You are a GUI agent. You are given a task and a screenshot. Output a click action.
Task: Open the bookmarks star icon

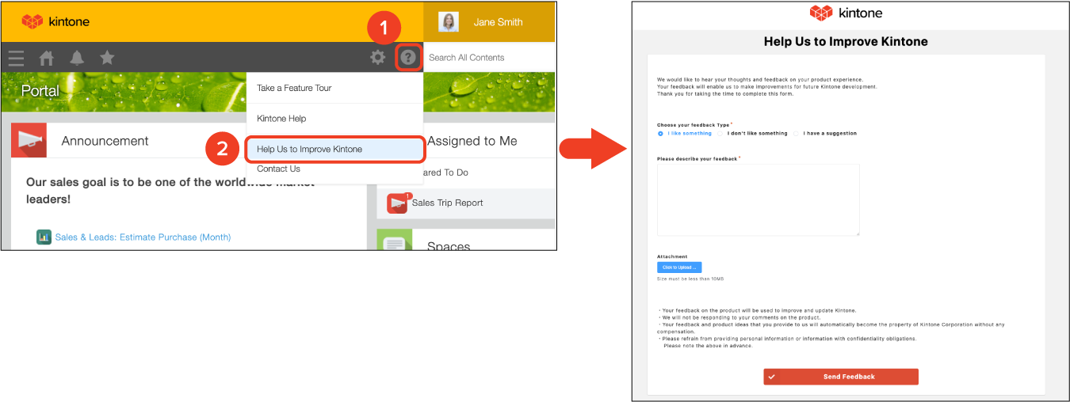tap(107, 58)
